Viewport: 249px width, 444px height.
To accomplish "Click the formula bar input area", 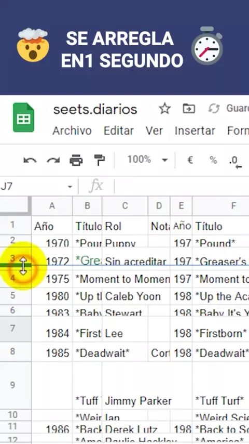I will point(182,186).
